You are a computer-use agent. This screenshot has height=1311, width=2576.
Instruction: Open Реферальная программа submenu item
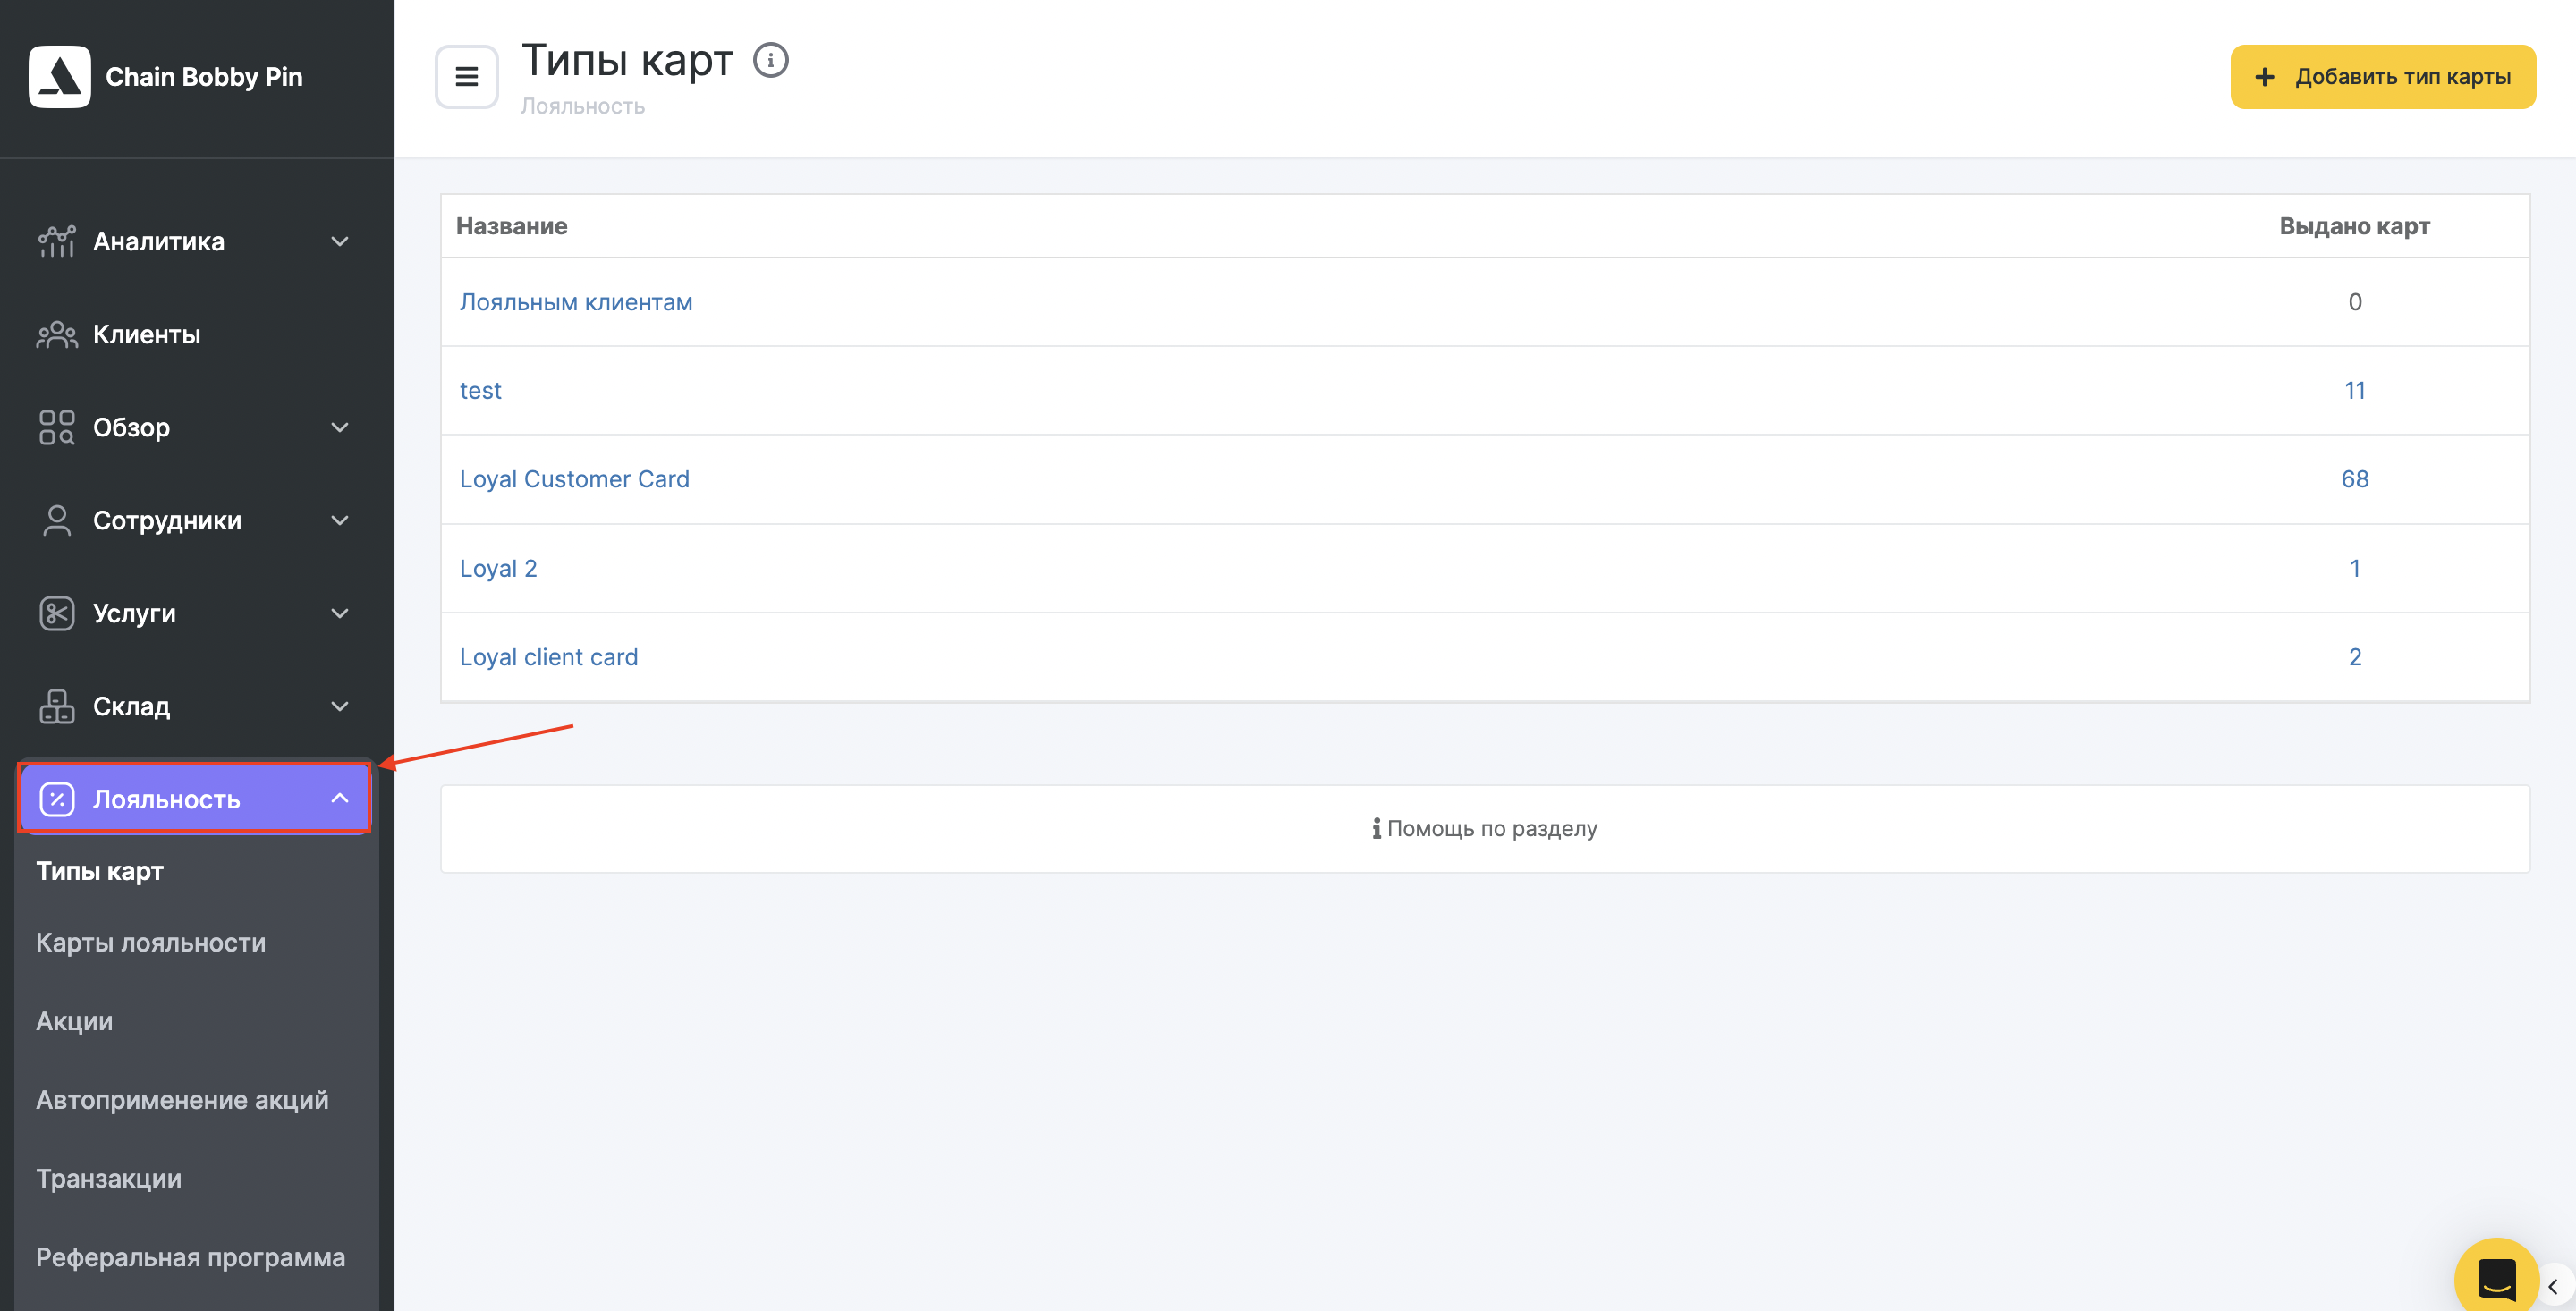click(190, 1257)
